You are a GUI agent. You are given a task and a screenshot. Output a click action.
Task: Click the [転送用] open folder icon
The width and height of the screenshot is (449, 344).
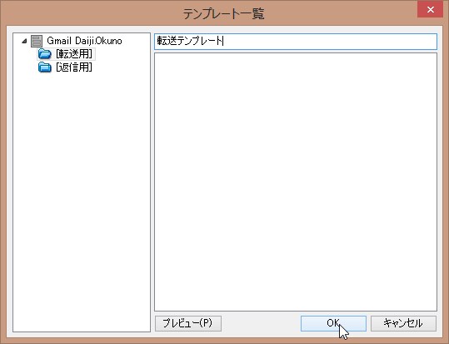45,54
